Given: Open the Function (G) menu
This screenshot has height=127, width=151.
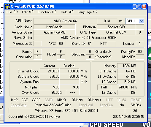Looking at the screenshot, I should point(47,12).
